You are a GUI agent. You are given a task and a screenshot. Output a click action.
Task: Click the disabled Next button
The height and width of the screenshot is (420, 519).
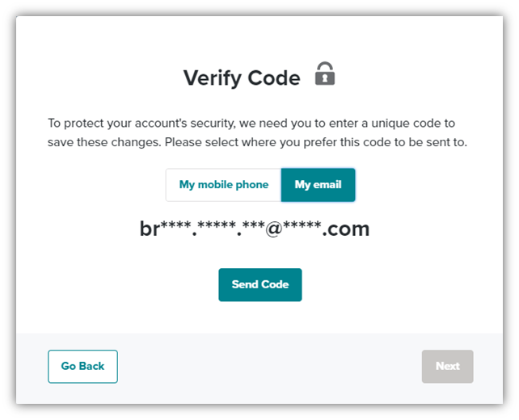point(448,367)
